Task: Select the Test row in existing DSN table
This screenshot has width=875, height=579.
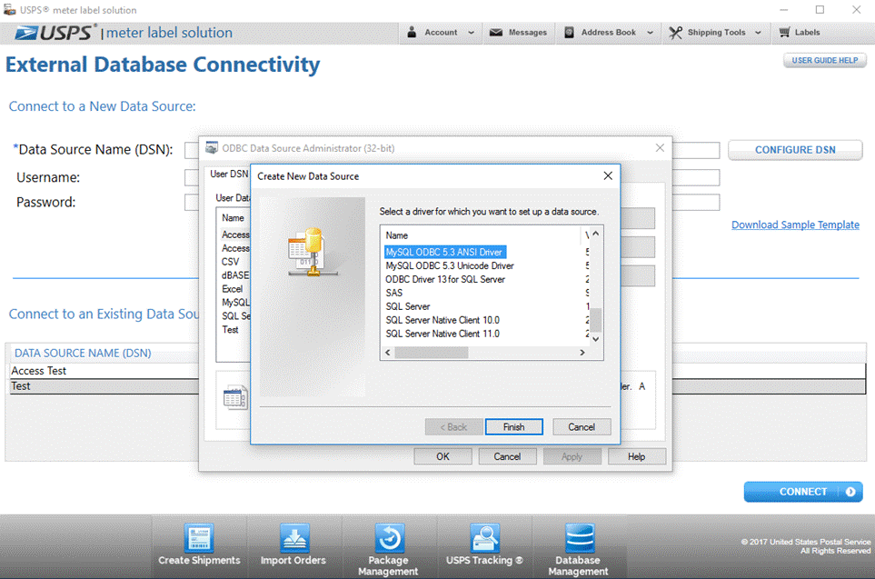Action: [x=104, y=386]
